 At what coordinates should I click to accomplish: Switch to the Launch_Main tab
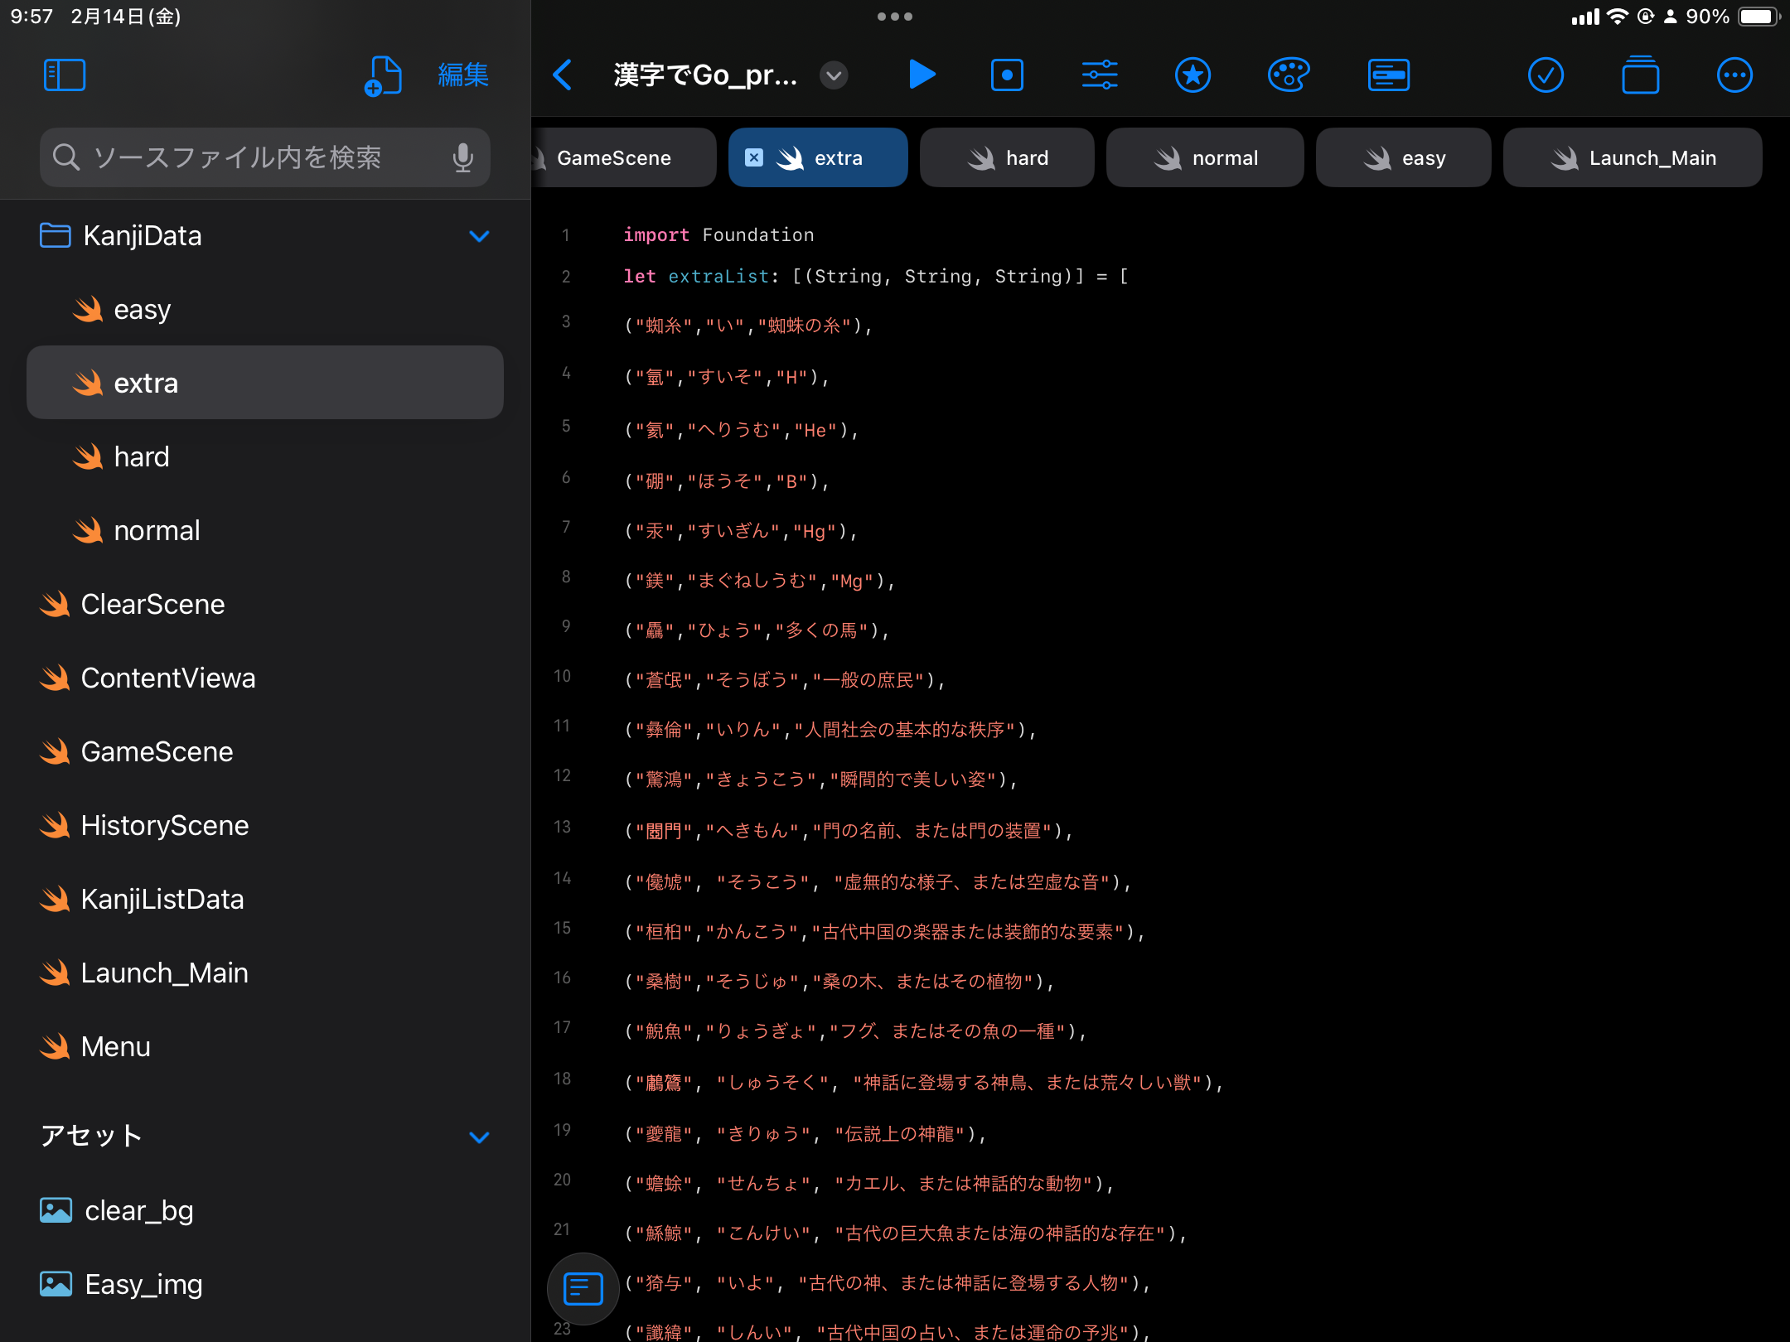[x=1633, y=157]
